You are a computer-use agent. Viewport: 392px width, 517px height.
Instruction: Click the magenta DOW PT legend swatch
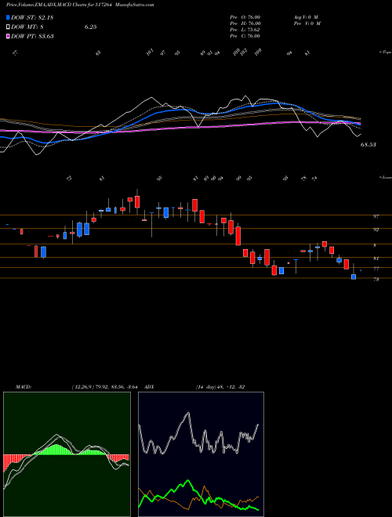[8, 36]
